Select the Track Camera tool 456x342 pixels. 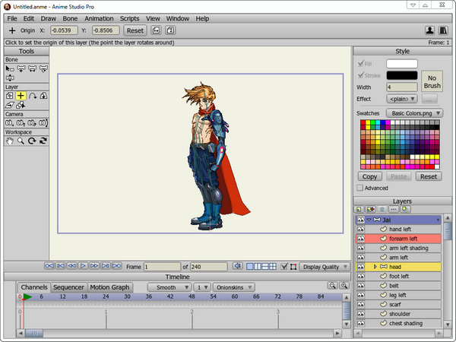click(10, 122)
